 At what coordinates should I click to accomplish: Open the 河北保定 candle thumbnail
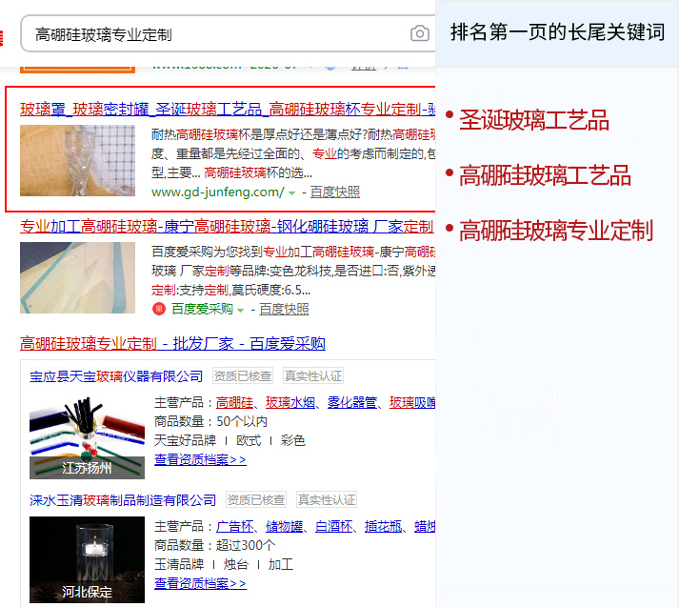pyautogui.click(x=87, y=559)
